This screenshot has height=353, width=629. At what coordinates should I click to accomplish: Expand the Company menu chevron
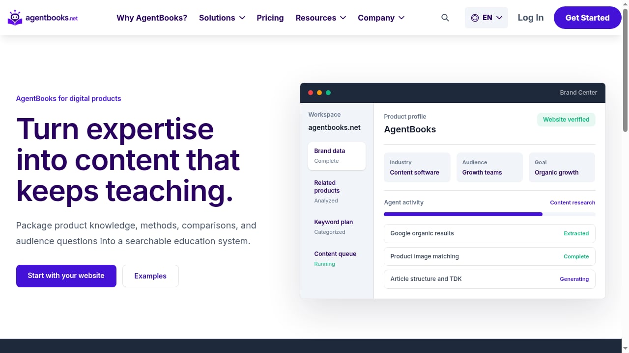pyautogui.click(x=401, y=18)
